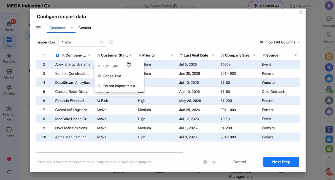
Task: Open the Plugin icon in sidebar
Action: 9,129
